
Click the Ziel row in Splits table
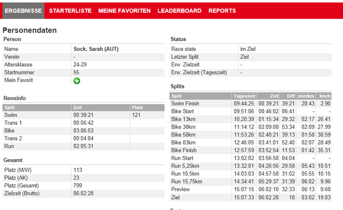(x=250, y=197)
